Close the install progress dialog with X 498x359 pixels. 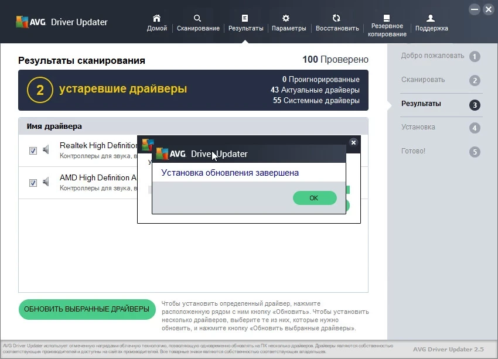click(x=353, y=142)
